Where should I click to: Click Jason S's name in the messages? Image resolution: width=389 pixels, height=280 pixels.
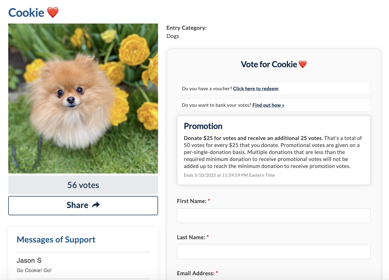(x=29, y=260)
